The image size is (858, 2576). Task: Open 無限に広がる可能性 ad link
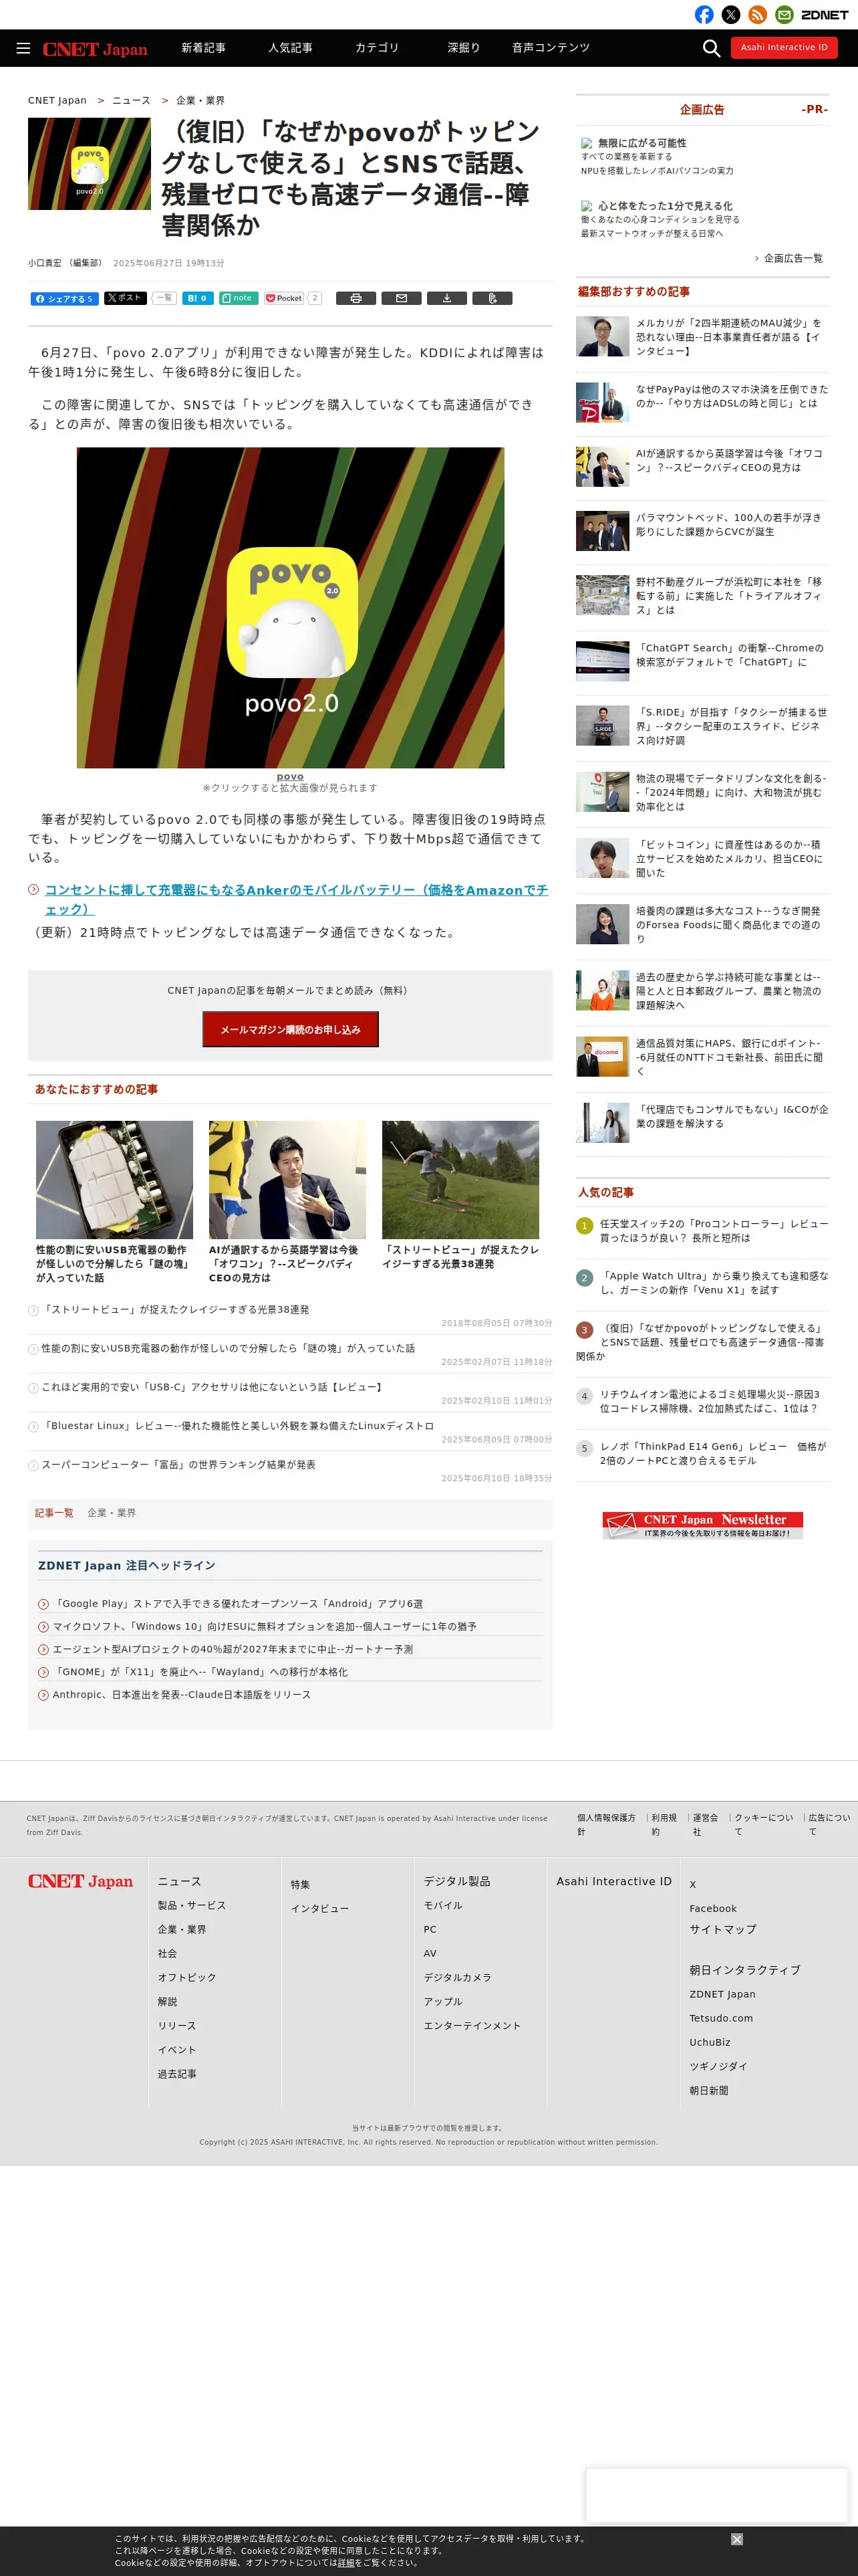click(641, 143)
